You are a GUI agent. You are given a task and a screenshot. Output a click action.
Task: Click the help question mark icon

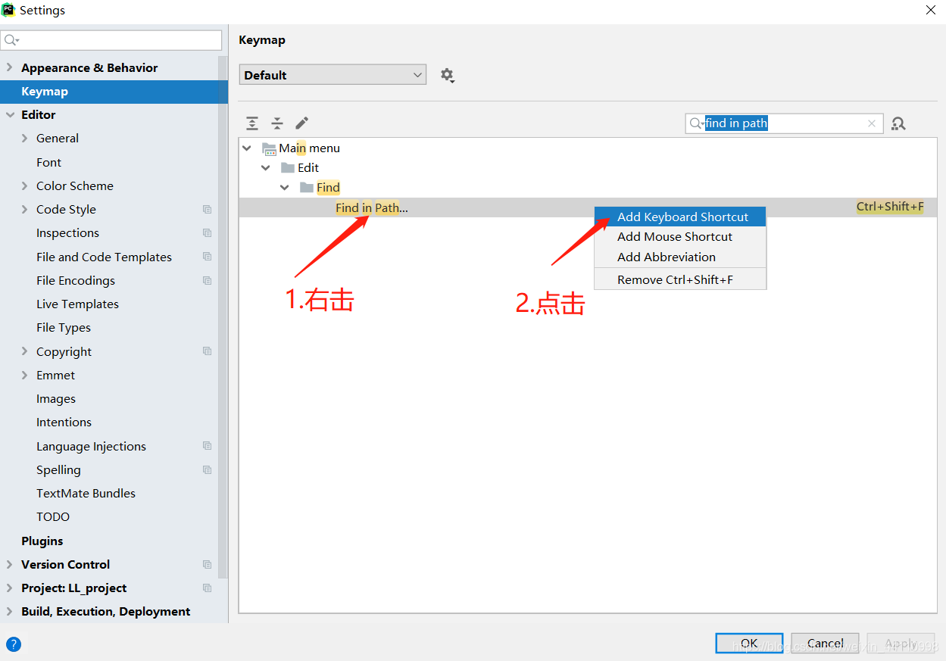[14, 644]
